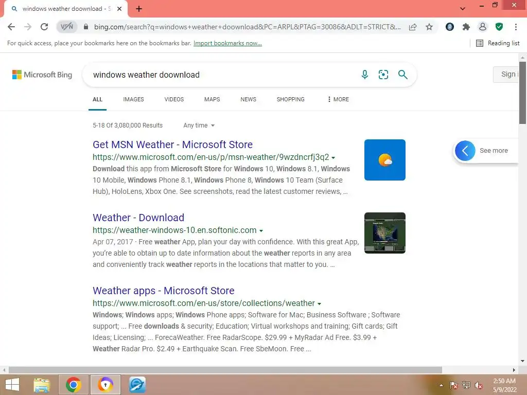Open network status tray icon
Screen dimensions: 527x395
466,385
